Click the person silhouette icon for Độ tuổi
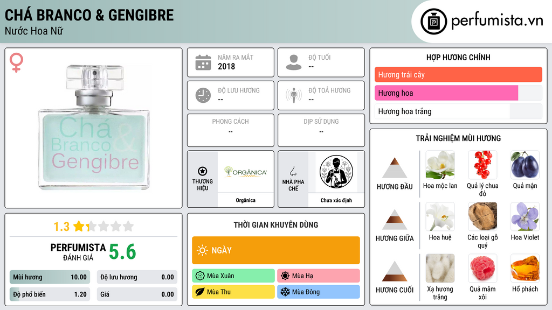The width and height of the screenshot is (552, 310). (294, 62)
